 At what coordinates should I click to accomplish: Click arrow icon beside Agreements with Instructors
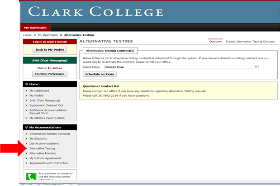(26, 163)
